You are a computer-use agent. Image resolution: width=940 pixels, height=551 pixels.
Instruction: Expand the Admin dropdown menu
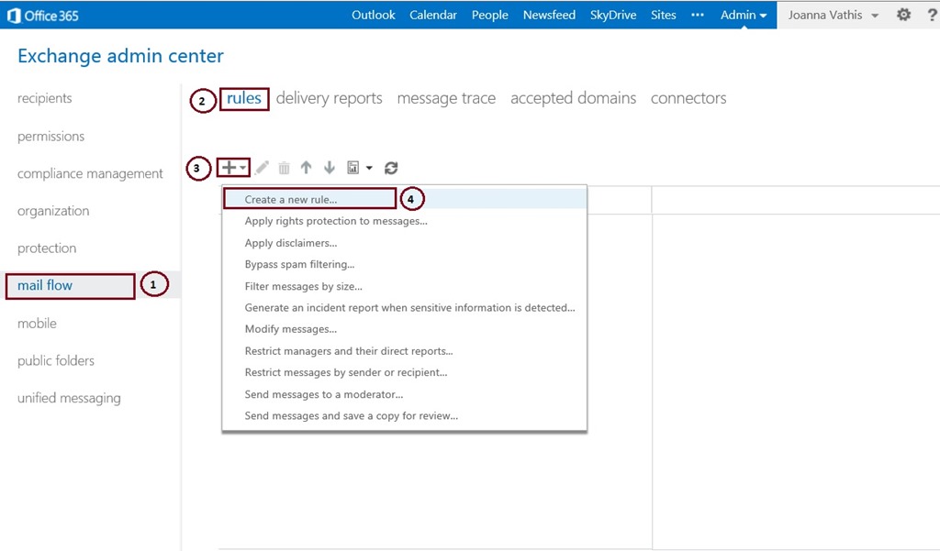744,15
